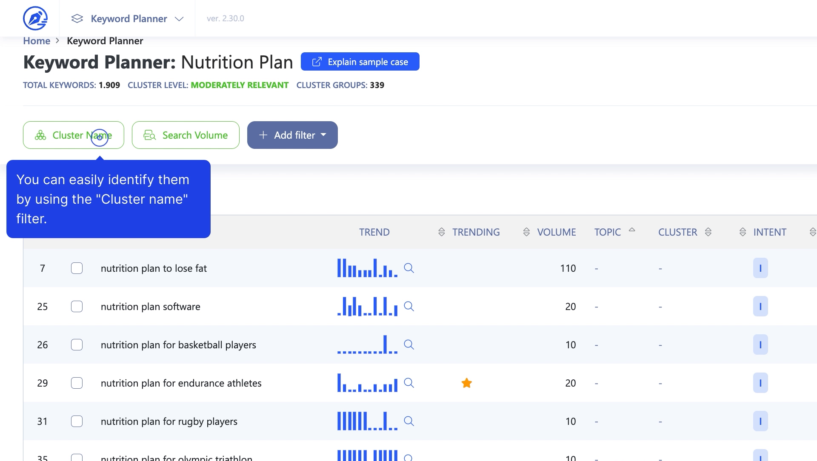
Task: Click intent badge for rugby players row
Action: pos(760,421)
